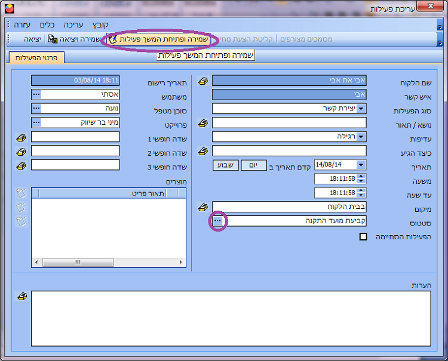Click the מיקום field showing בבית הלקוח
Viewport: 448px width, 361px height.
click(289, 207)
